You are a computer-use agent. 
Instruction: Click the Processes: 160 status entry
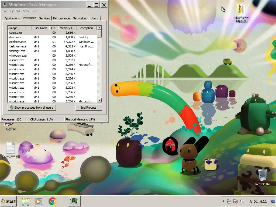pyautogui.click(x=15, y=119)
